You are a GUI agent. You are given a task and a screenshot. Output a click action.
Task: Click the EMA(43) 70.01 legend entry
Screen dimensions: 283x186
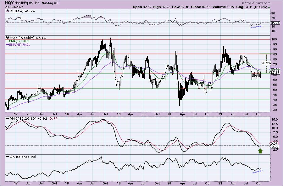coord(18,44)
